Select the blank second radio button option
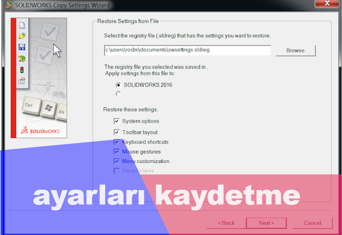Image resolution: width=342 pixels, height=235 pixels. [118, 94]
